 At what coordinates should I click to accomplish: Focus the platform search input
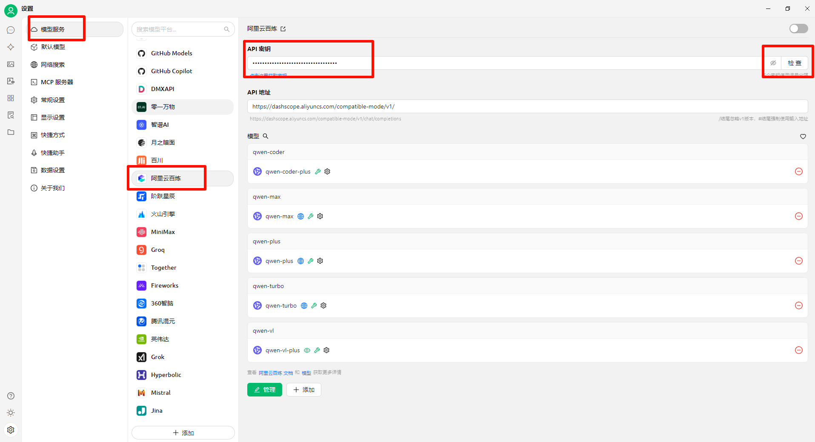coord(183,29)
